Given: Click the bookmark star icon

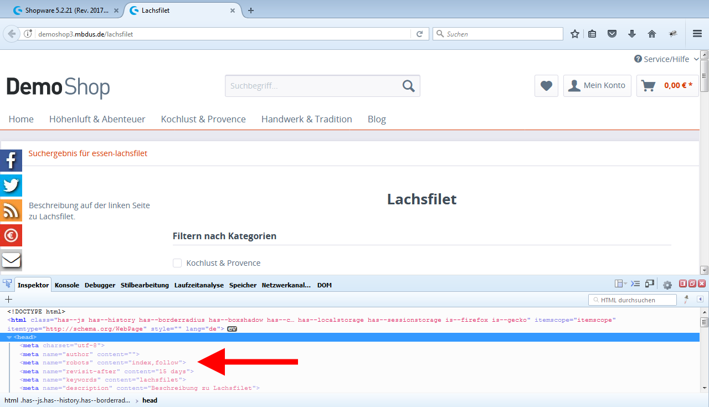Looking at the screenshot, I should (x=575, y=34).
